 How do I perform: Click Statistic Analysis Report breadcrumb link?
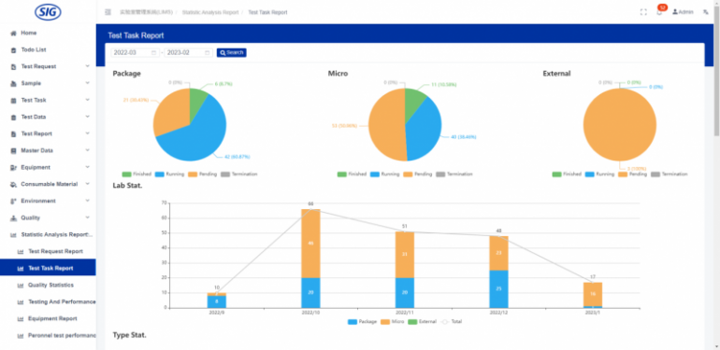[211, 12]
